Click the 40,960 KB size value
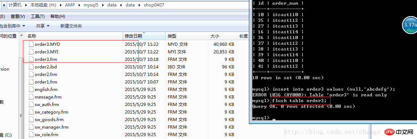 pos(224,44)
